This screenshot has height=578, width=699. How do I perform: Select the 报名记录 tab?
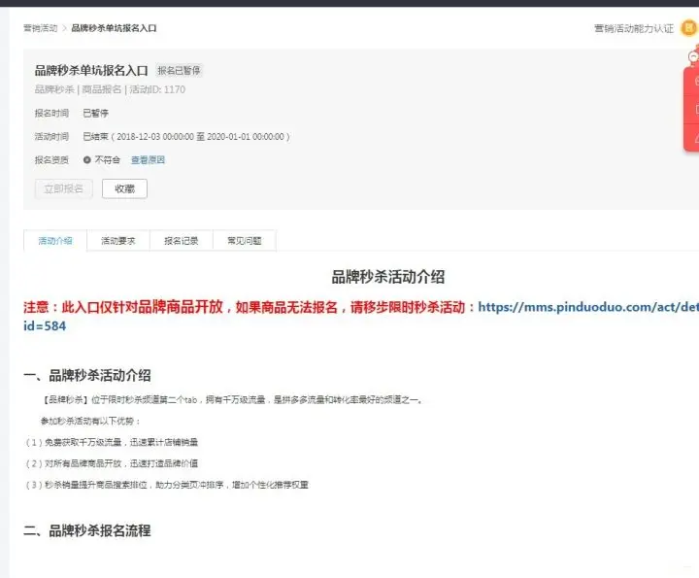[x=182, y=241]
